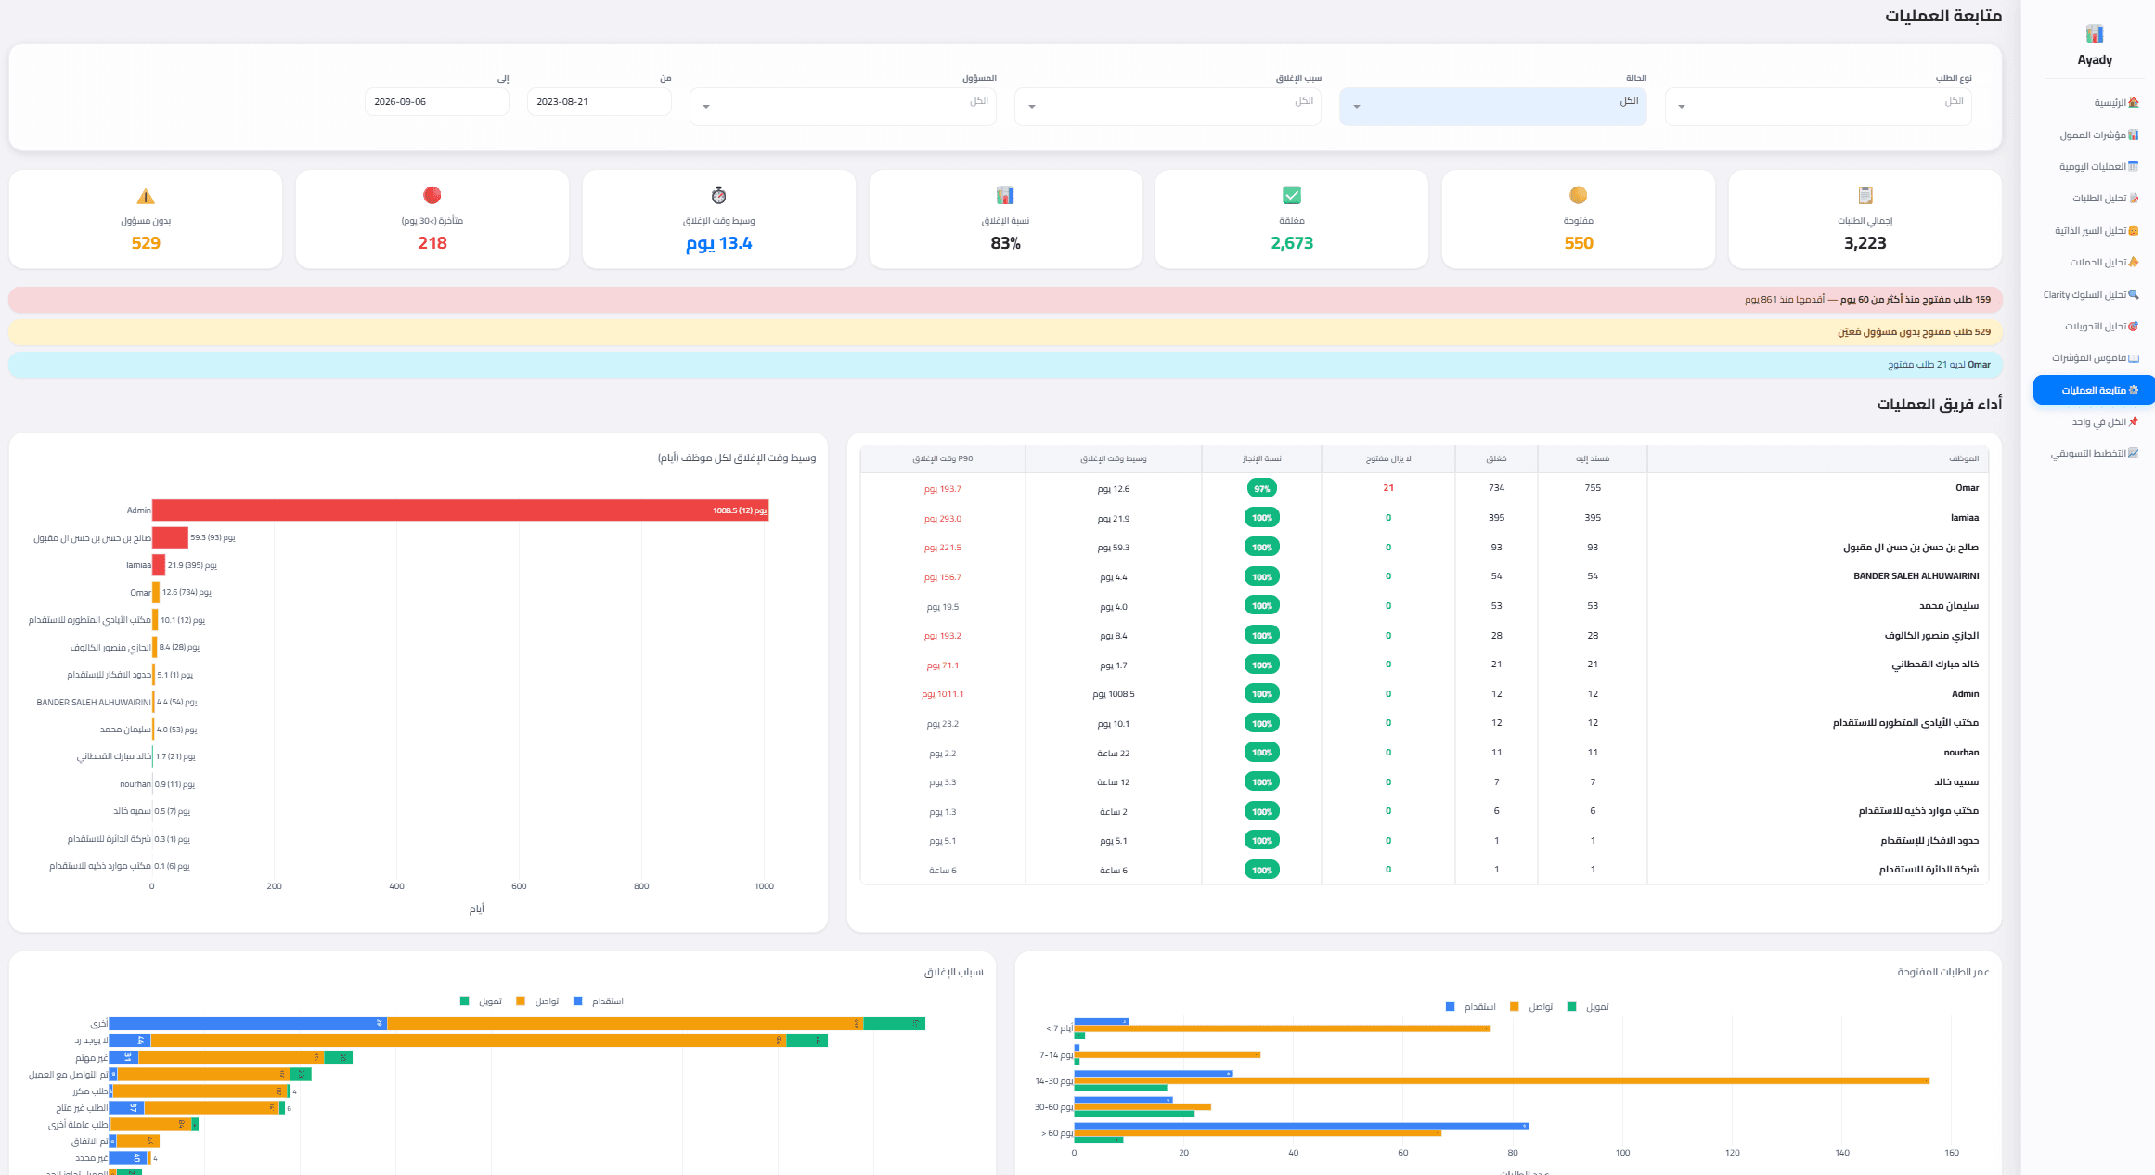Click the مغلق column header
This screenshot has width=2155, height=1175.
[1496, 459]
